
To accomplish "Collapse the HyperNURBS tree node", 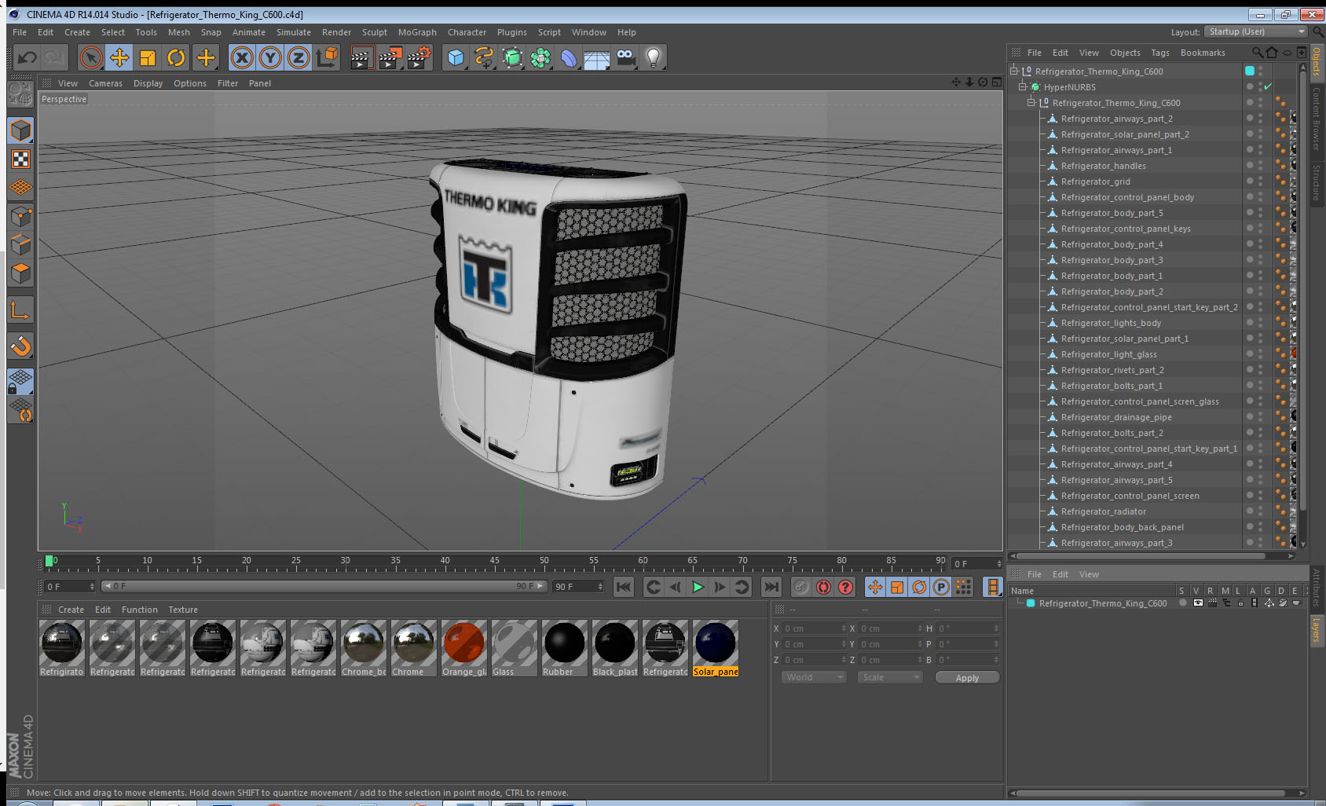I will point(1023,87).
